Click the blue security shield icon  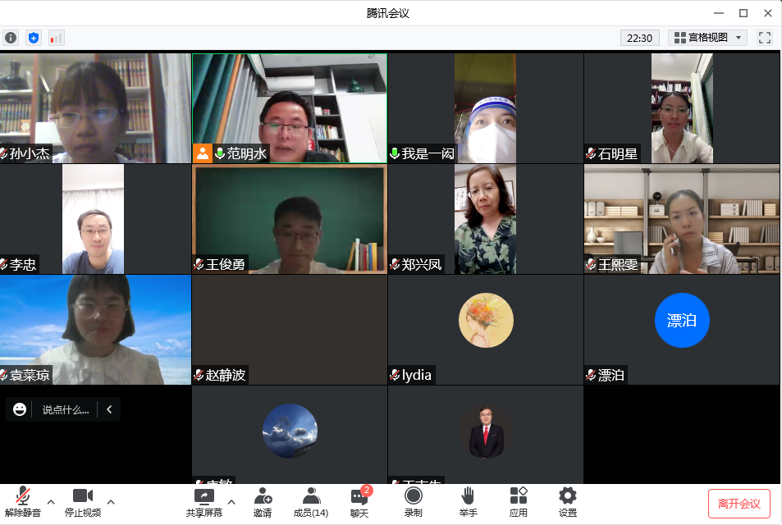coord(33,38)
